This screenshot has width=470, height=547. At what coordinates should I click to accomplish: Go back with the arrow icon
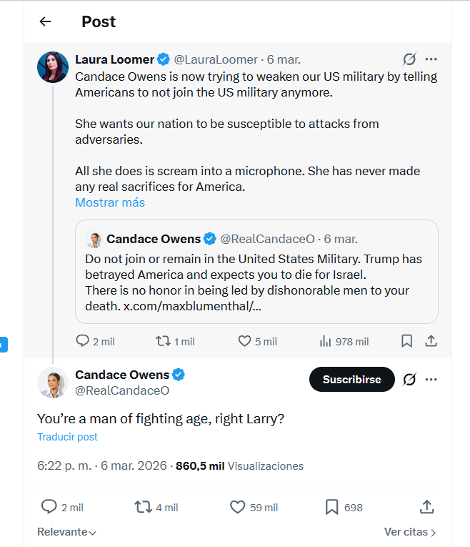click(45, 21)
